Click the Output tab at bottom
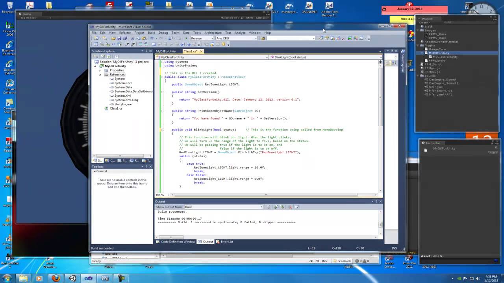Screen dimensions: 504x283 pos(206,242)
